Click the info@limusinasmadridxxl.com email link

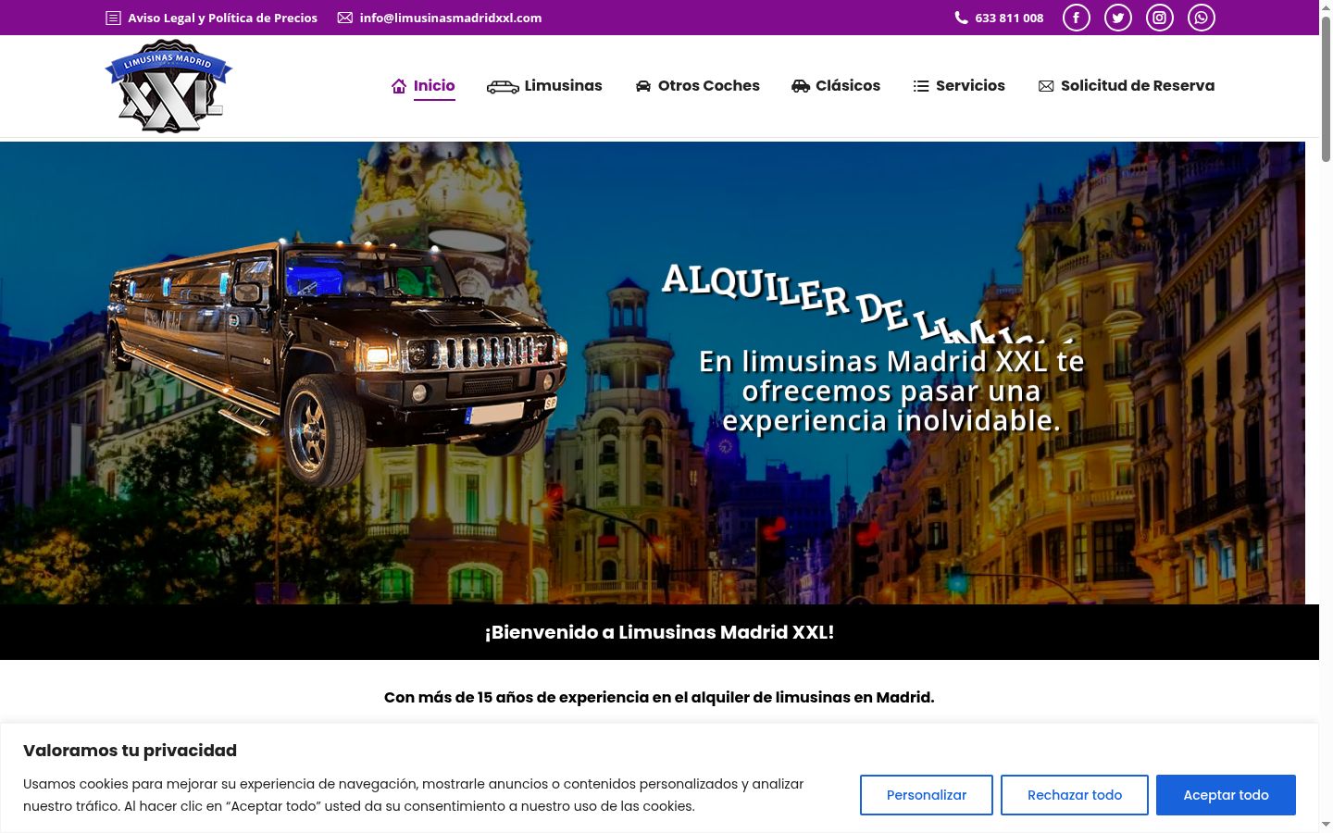click(x=451, y=18)
